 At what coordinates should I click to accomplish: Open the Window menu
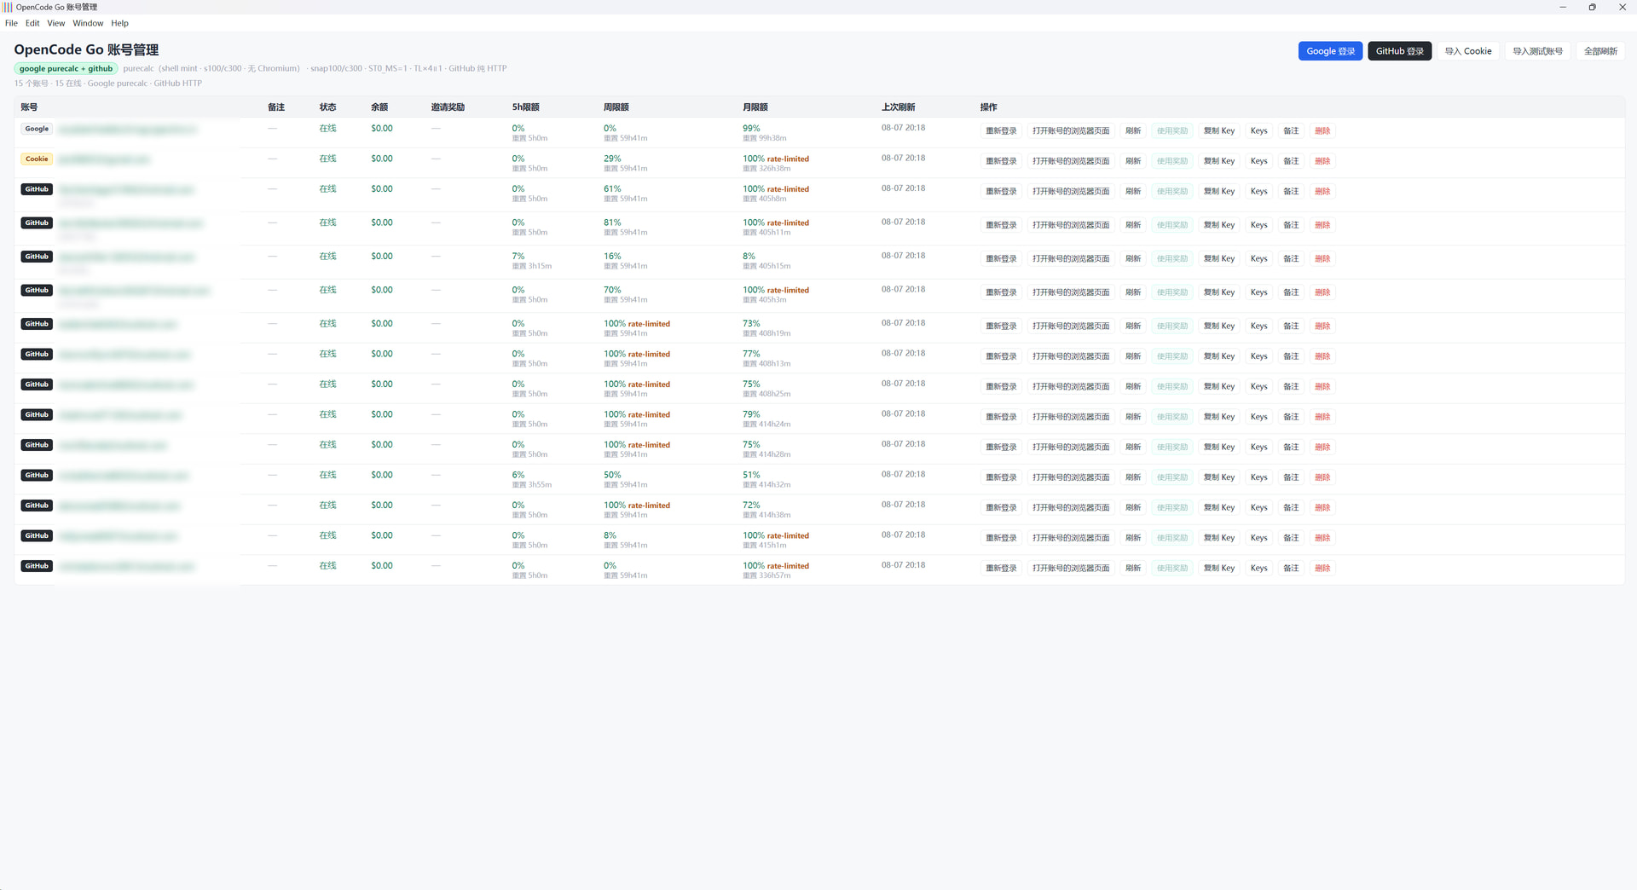point(88,23)
